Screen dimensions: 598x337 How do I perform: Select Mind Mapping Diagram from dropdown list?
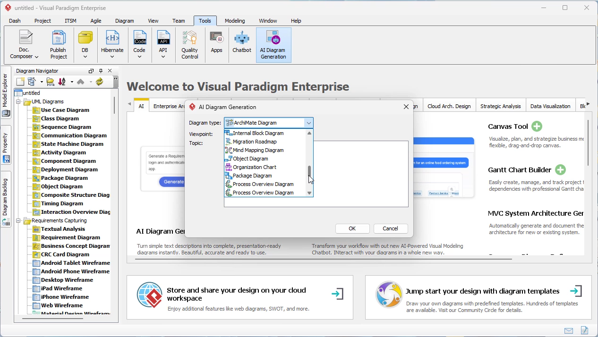tap(258, 150)
